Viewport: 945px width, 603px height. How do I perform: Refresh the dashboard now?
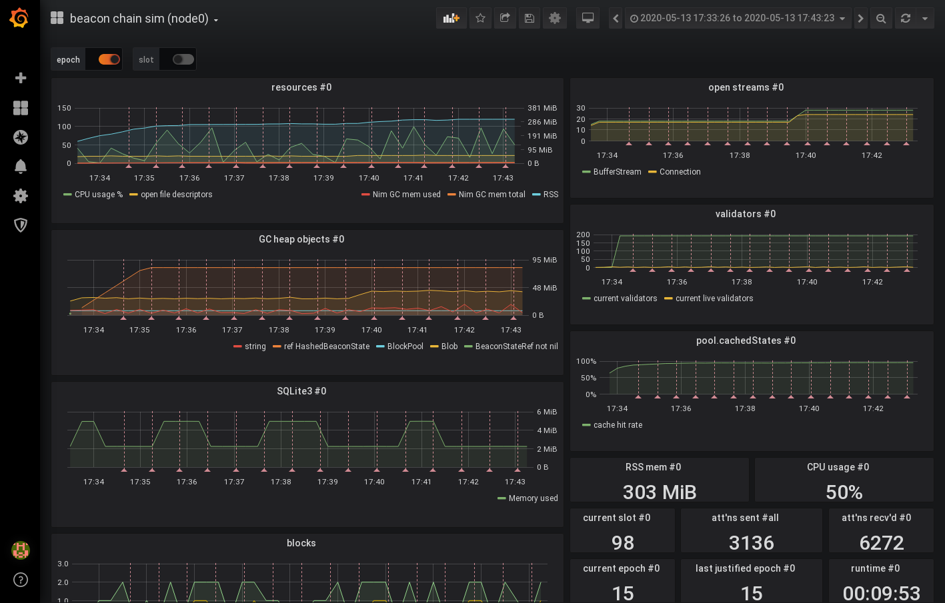click(906, 18)
